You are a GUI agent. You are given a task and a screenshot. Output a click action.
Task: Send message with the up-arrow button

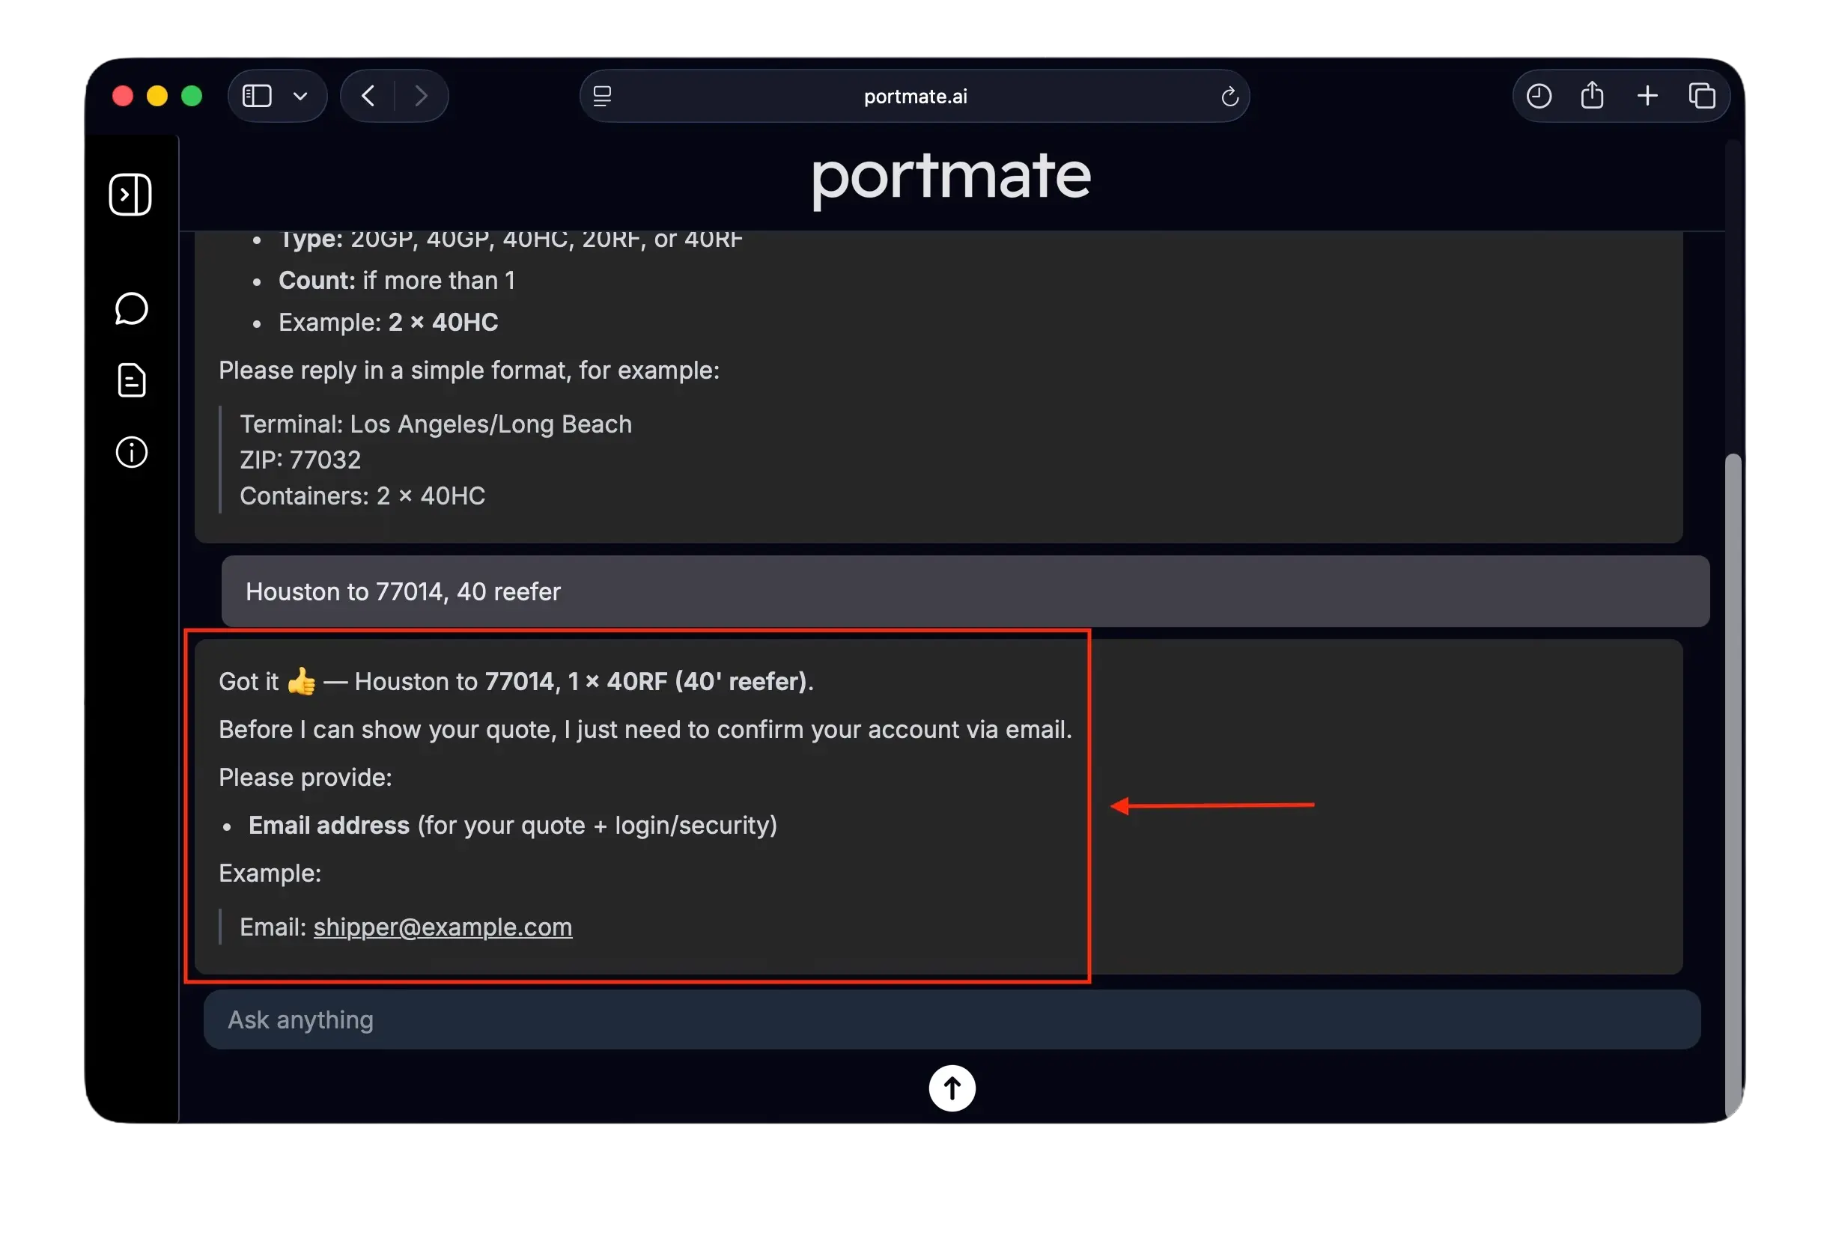(952, 1088)
